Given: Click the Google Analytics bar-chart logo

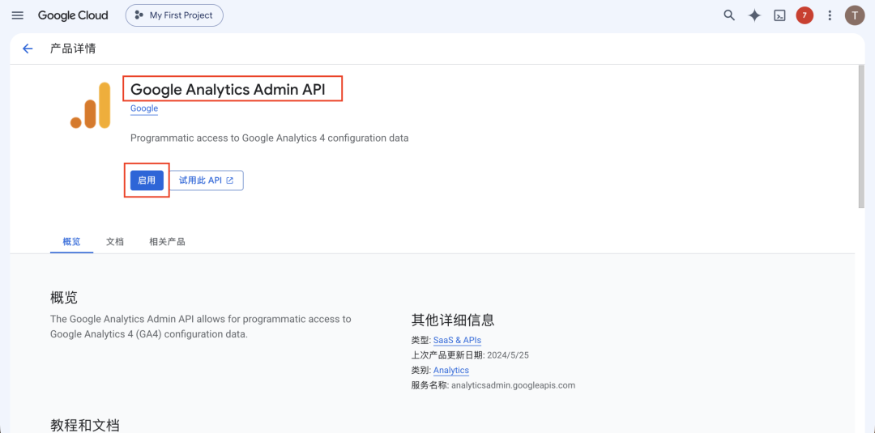Looking at the screenshot, I should (x=91, y=104).
